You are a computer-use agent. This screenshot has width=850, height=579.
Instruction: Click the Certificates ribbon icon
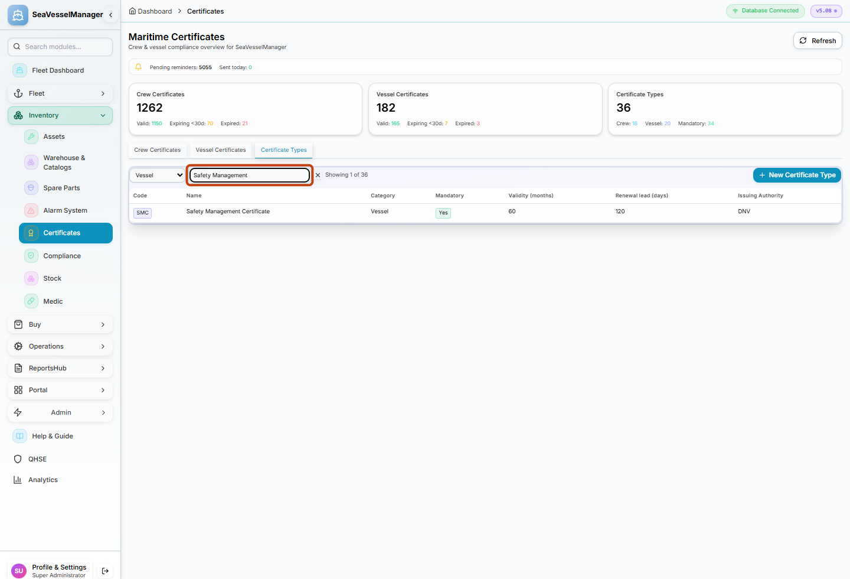coord(31,233)
